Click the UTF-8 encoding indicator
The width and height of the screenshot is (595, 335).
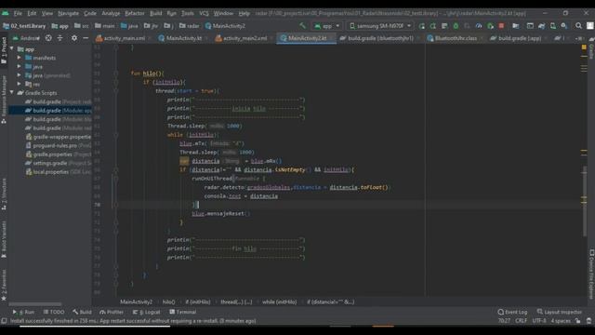539,321
